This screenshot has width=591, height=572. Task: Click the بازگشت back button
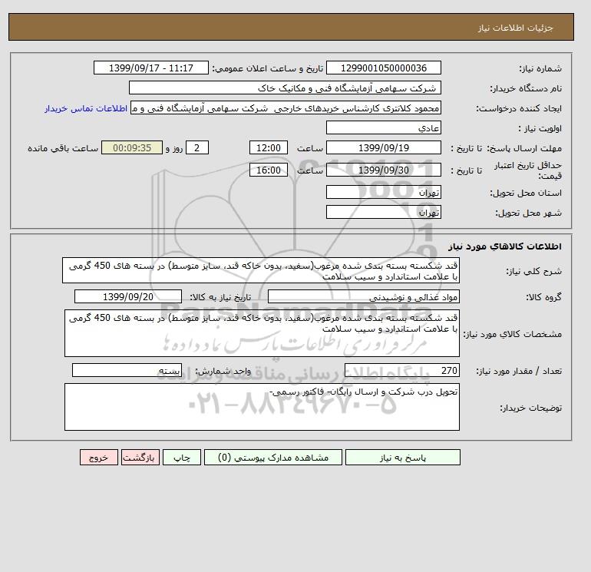tap(140, 458)
